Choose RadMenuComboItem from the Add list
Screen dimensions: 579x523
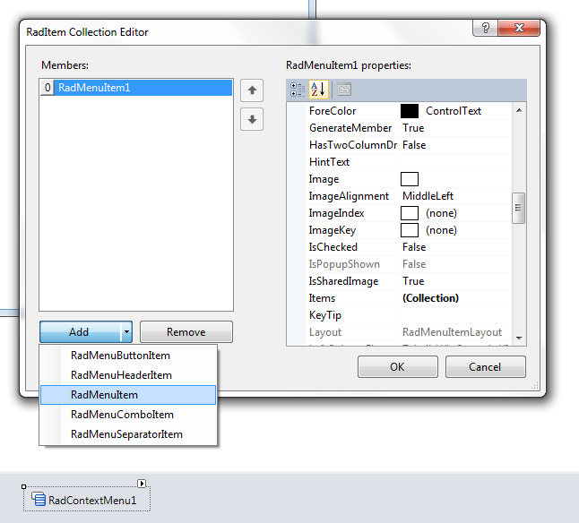point(128,415)
